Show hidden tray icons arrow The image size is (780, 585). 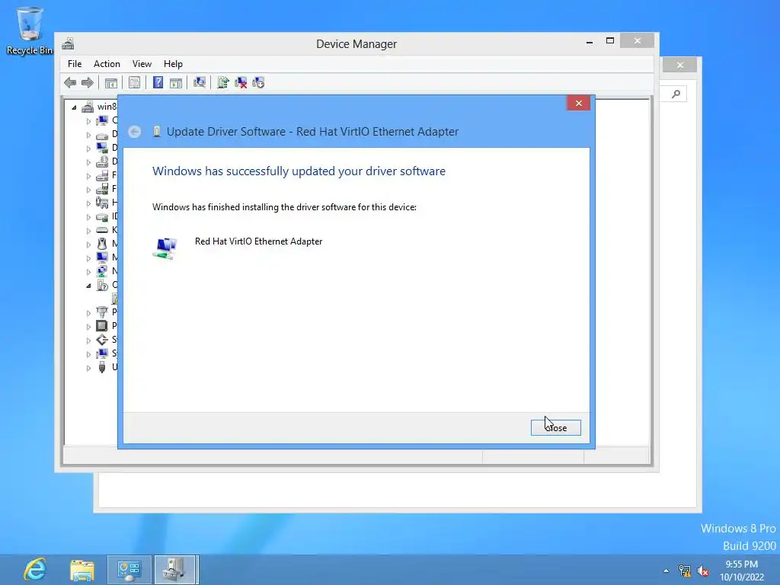tap(666, 571)
